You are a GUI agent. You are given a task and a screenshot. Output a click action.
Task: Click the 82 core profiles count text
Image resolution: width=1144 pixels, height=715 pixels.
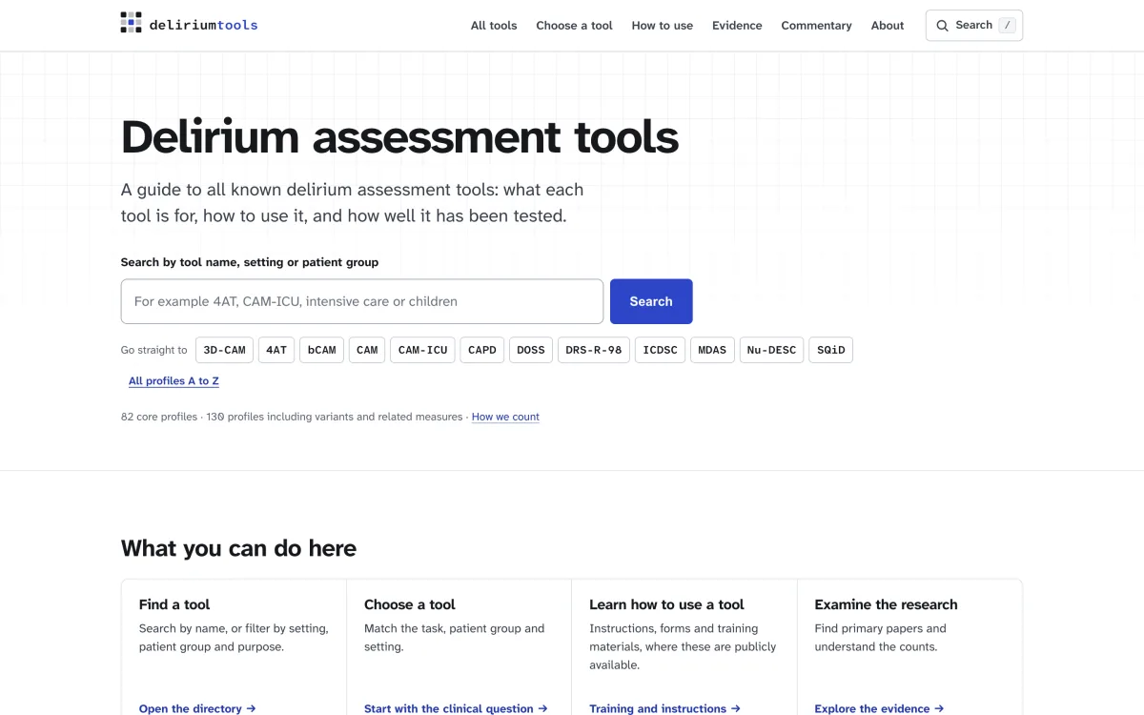point(159,417)
